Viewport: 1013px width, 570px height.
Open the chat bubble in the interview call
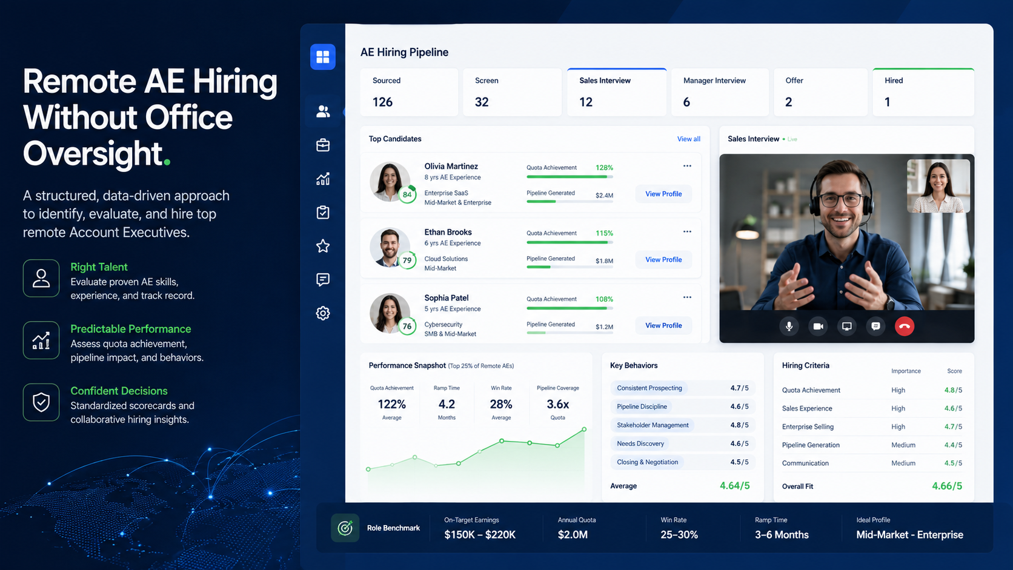tap(875, 326)
